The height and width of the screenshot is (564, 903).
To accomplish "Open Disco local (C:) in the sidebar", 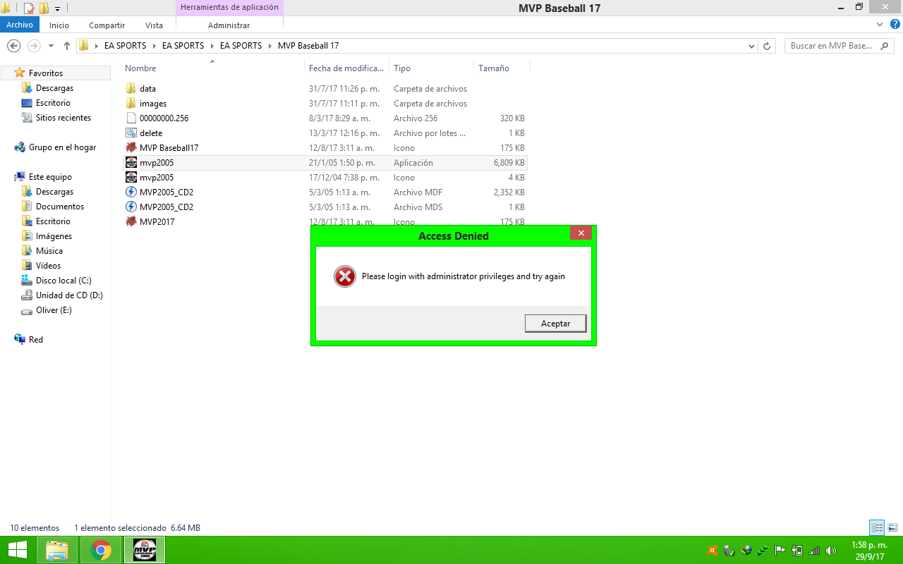I will pos(63,281).
